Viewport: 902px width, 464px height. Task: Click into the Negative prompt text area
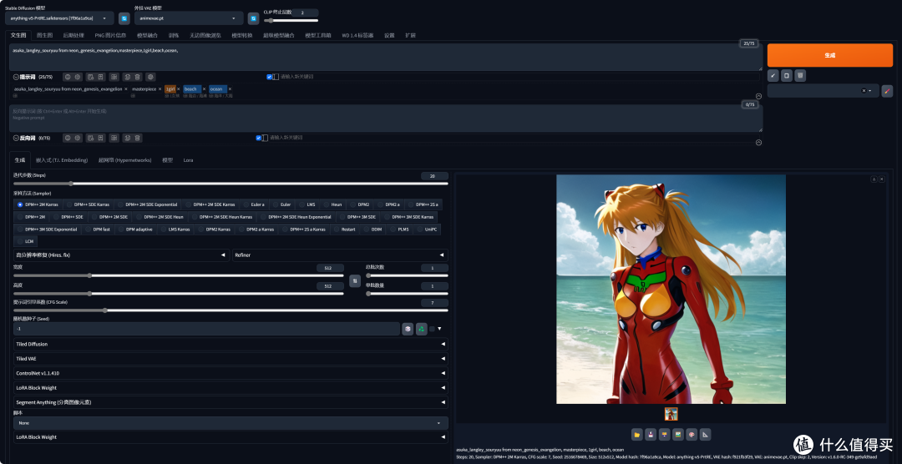[385, 118]
